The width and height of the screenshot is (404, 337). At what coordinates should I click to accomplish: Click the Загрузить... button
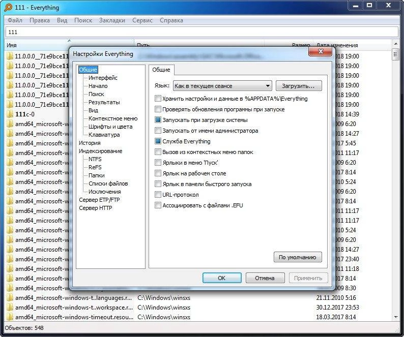coord(299,86)
